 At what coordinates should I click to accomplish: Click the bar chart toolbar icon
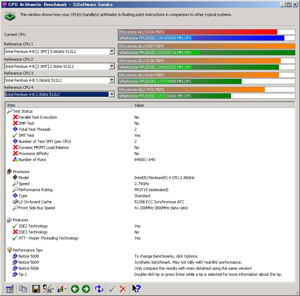pos(60,289)
